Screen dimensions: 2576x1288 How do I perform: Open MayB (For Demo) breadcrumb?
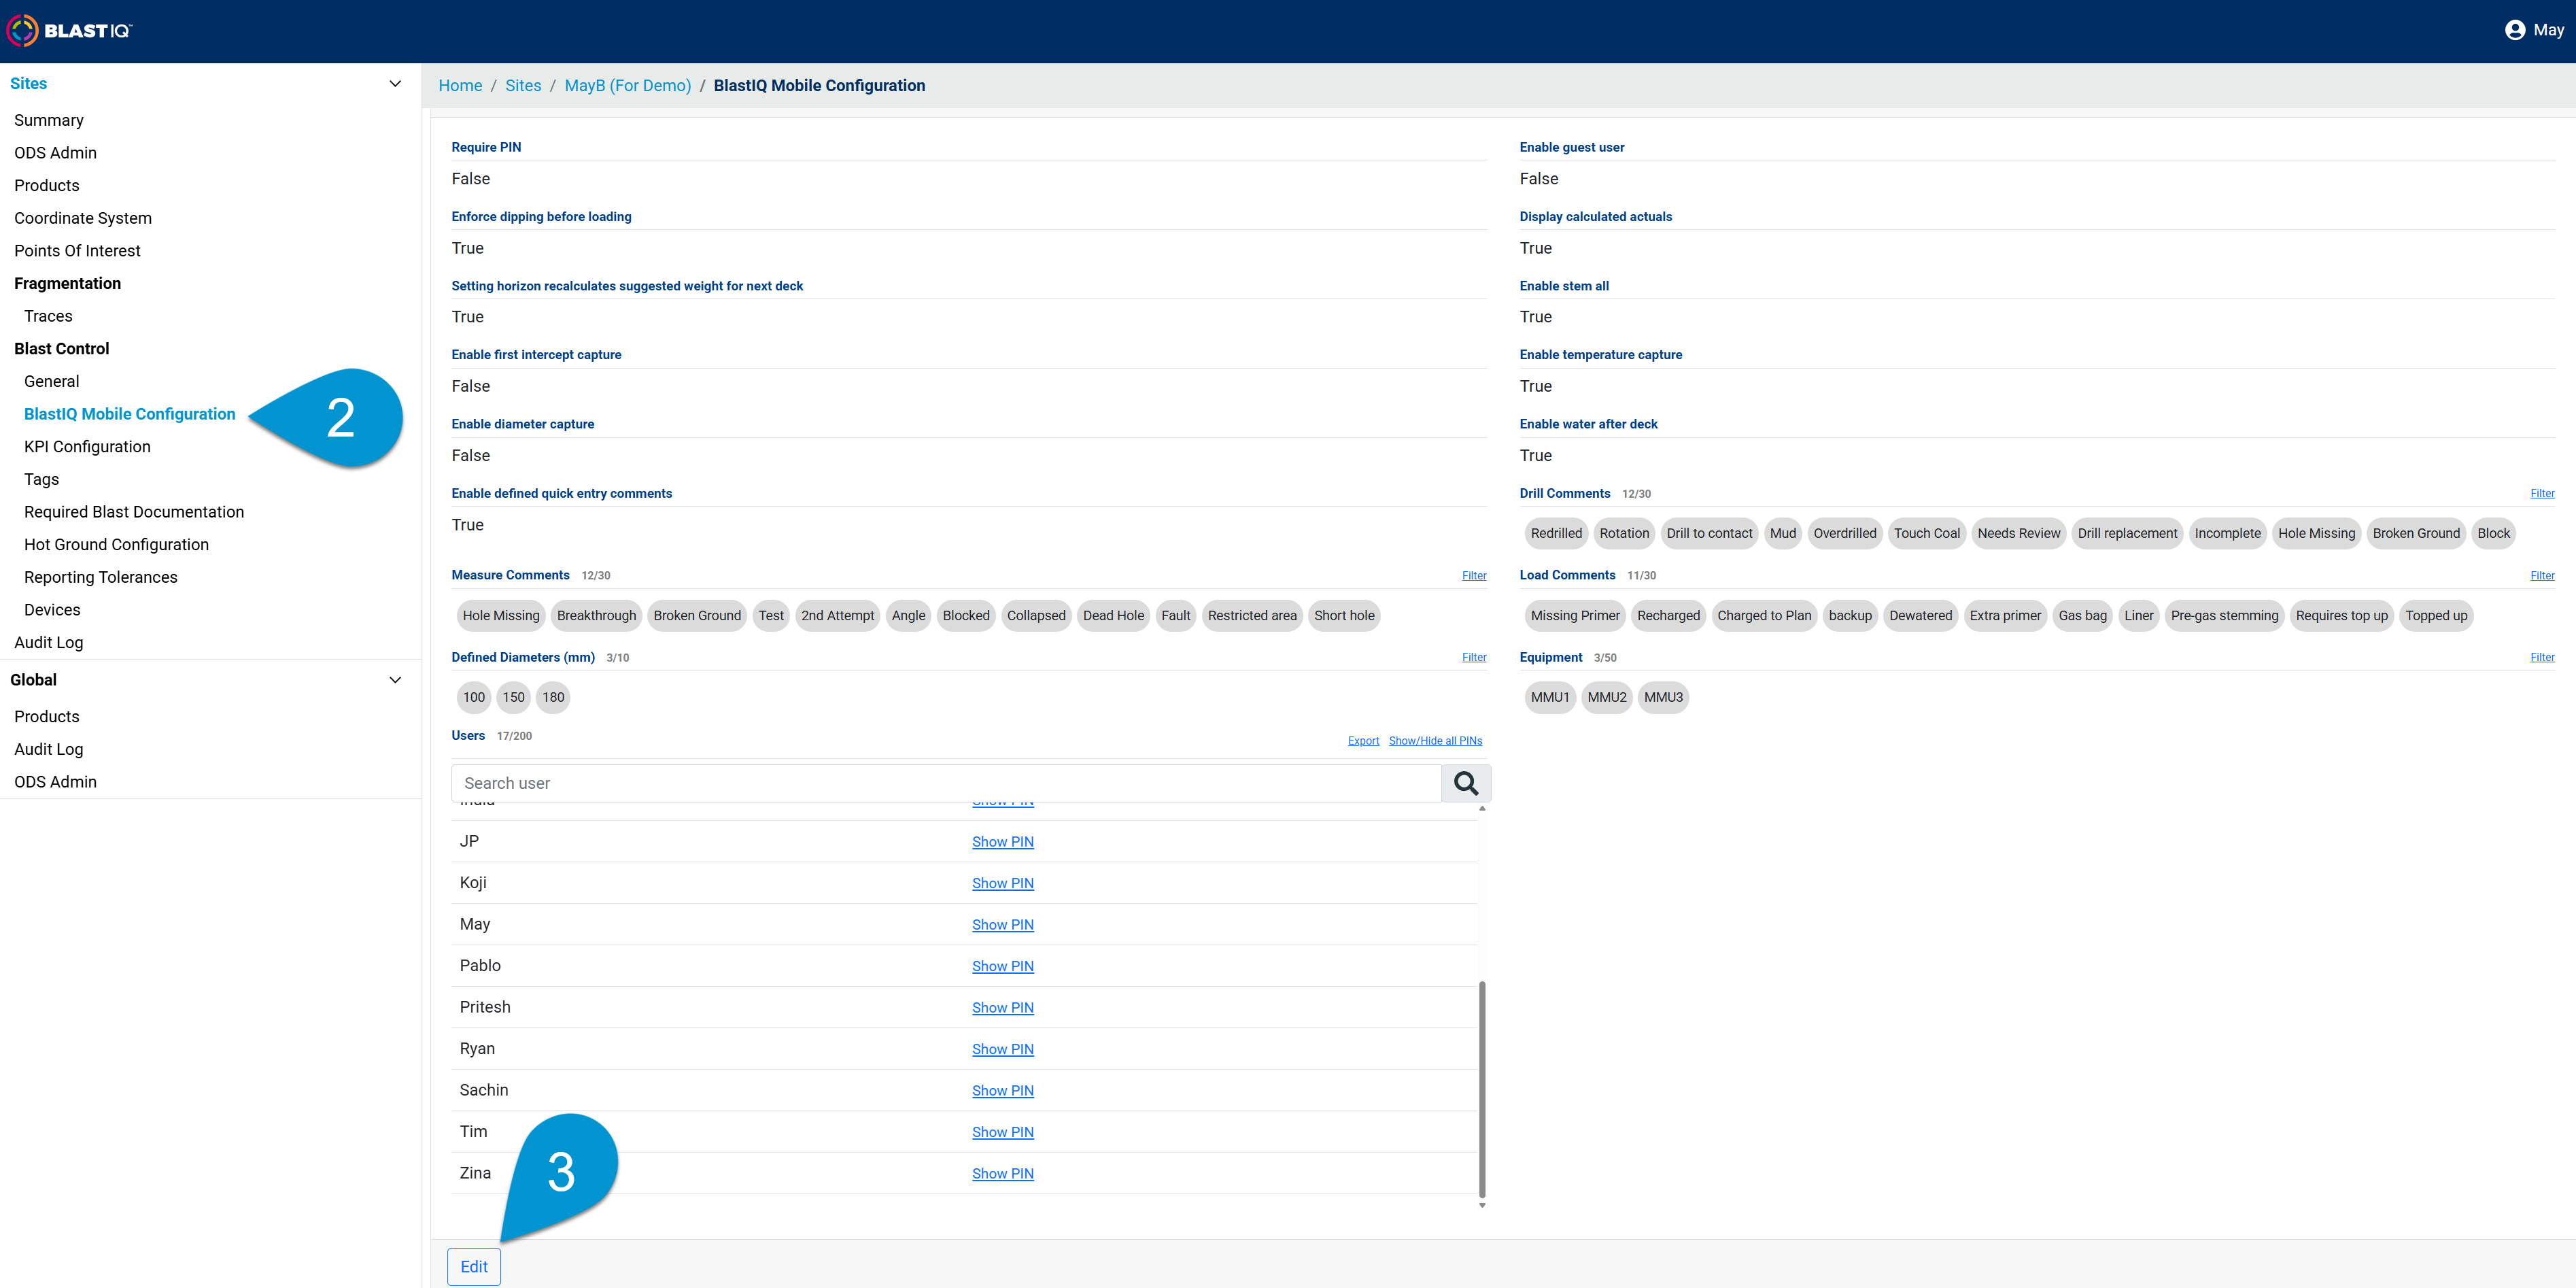coord(628,86)
